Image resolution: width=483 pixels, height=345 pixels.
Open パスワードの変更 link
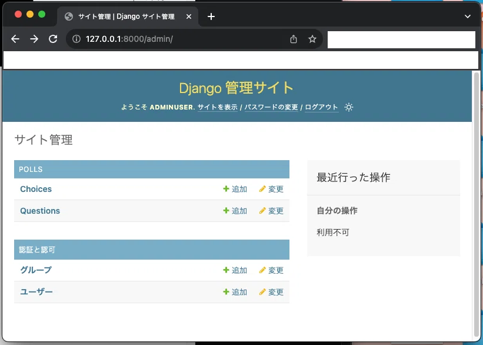pos(271,107)
